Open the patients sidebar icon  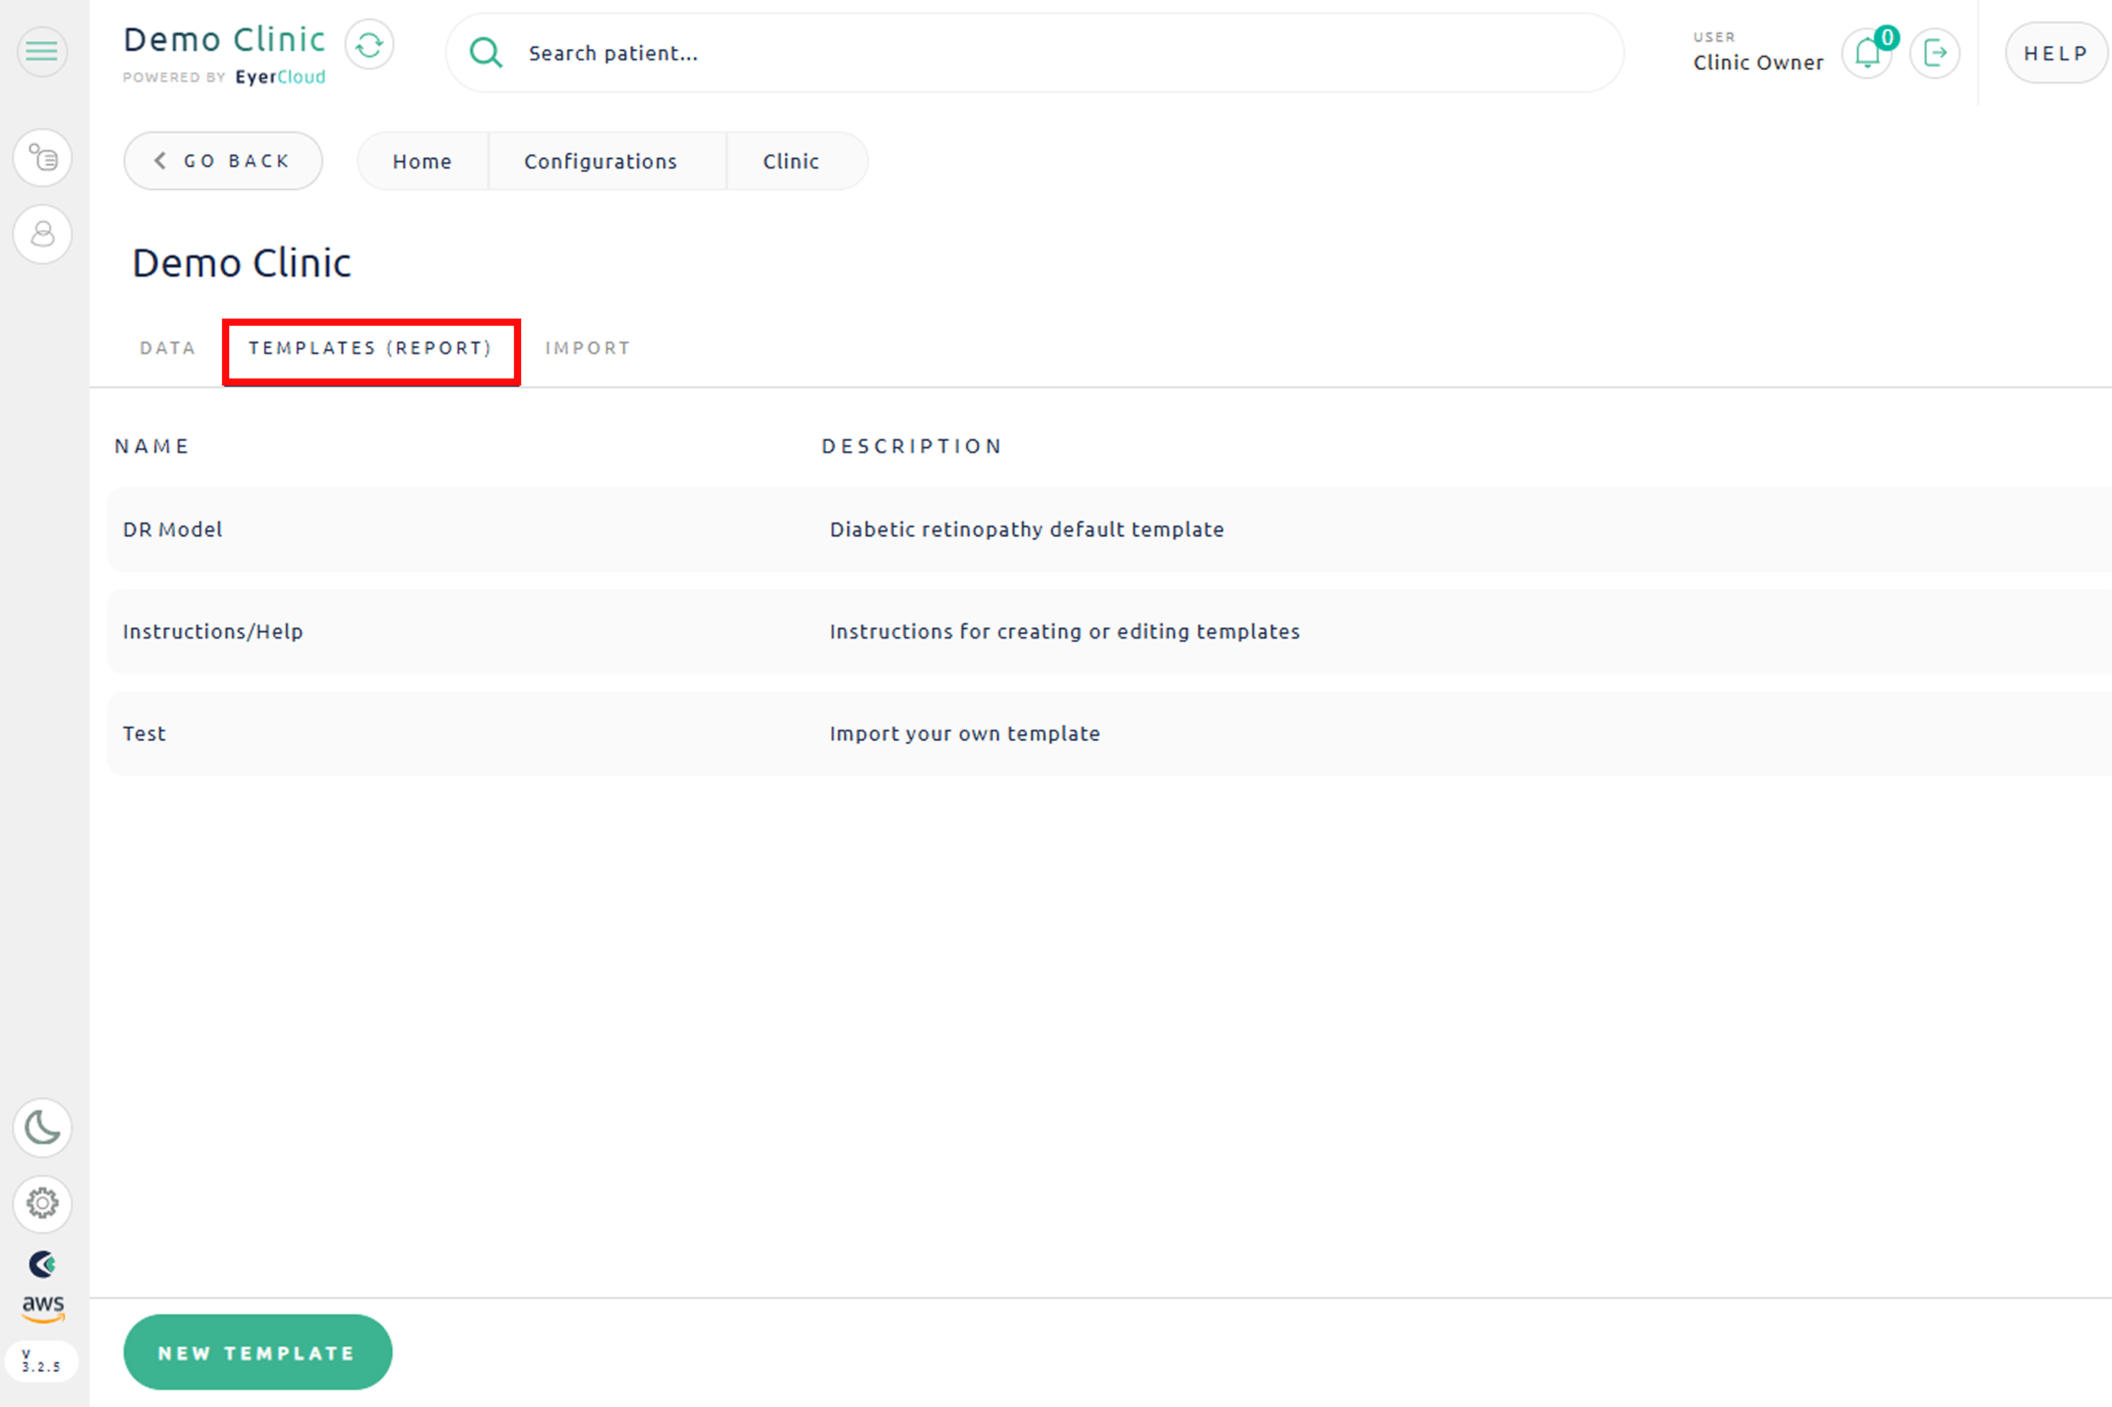(43, 234)
